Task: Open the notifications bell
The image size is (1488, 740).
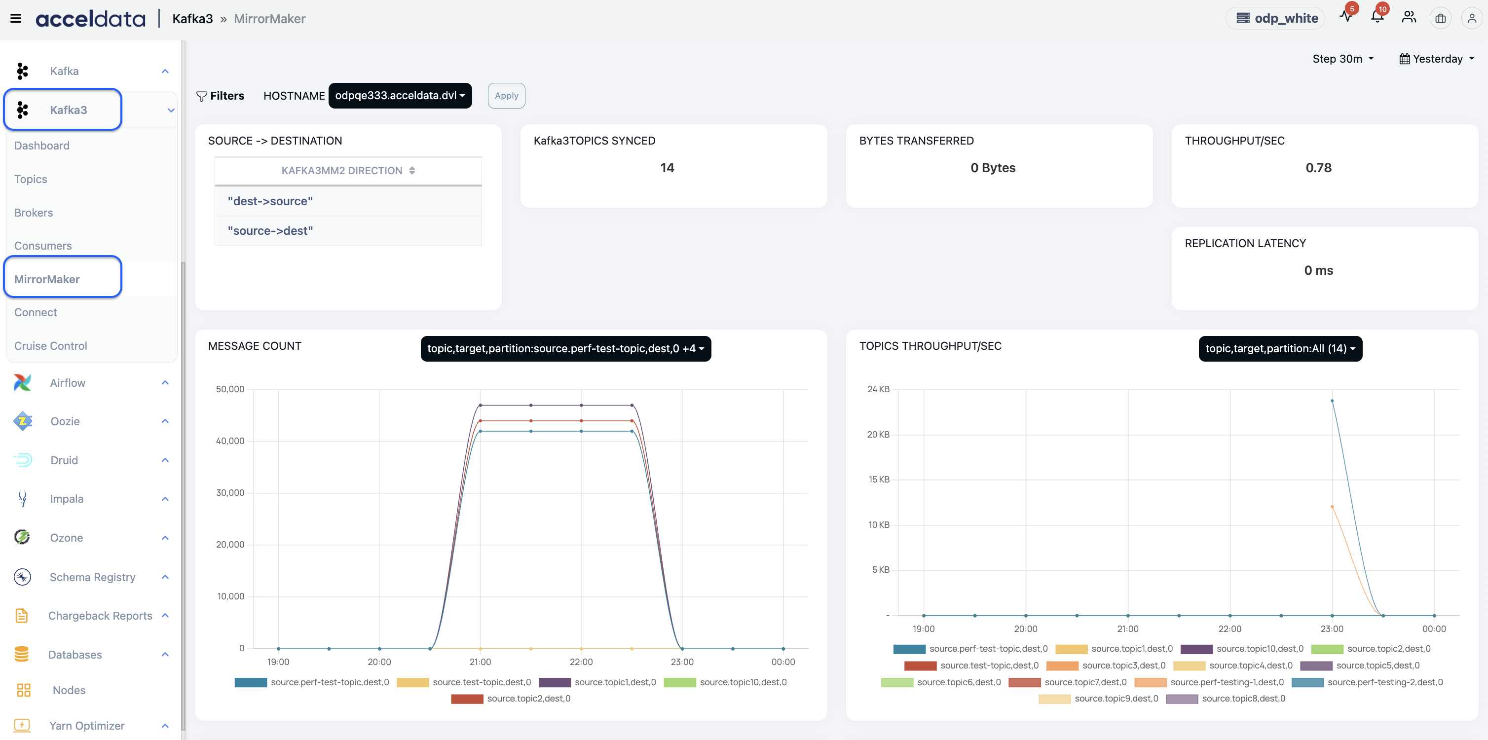Action: point(1377,17)
